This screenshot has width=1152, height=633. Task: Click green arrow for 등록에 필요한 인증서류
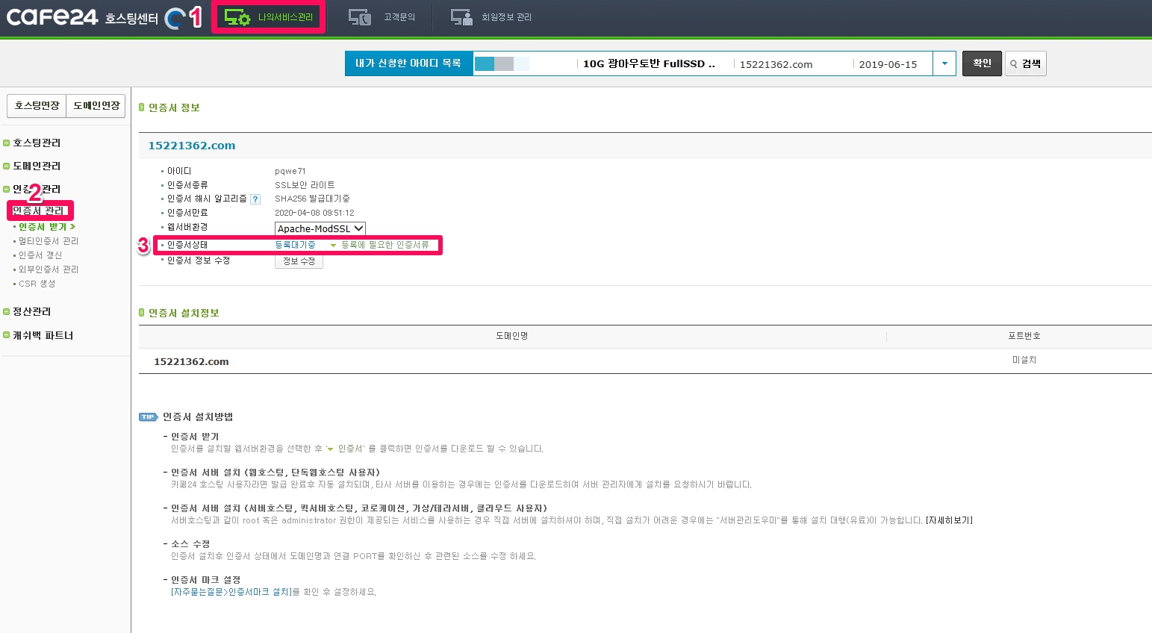(333, 246)
